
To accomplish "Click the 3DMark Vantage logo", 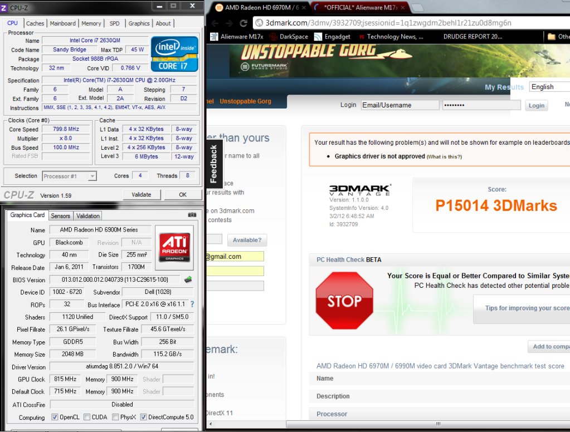I will pos(360,190).
